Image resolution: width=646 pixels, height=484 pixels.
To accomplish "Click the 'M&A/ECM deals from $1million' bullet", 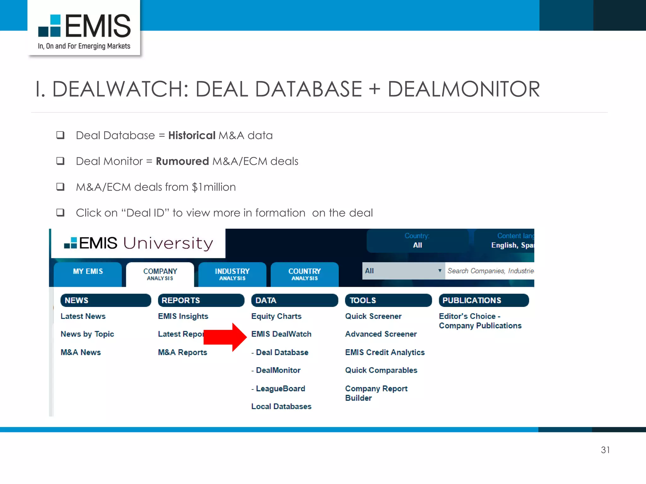I will (x=156, y=187).
